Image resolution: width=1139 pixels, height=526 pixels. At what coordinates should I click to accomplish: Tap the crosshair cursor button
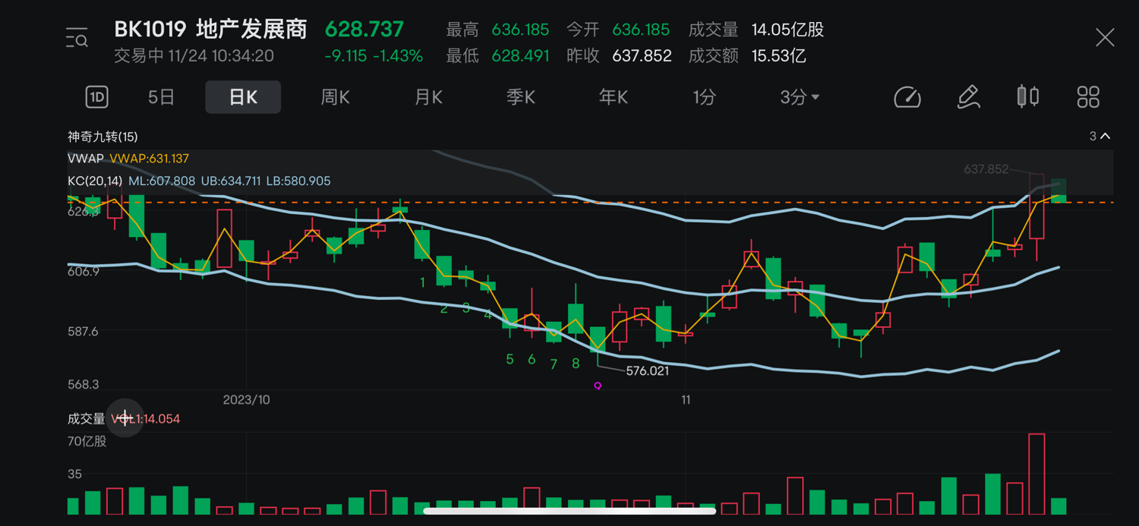click(x=125, y=418)
